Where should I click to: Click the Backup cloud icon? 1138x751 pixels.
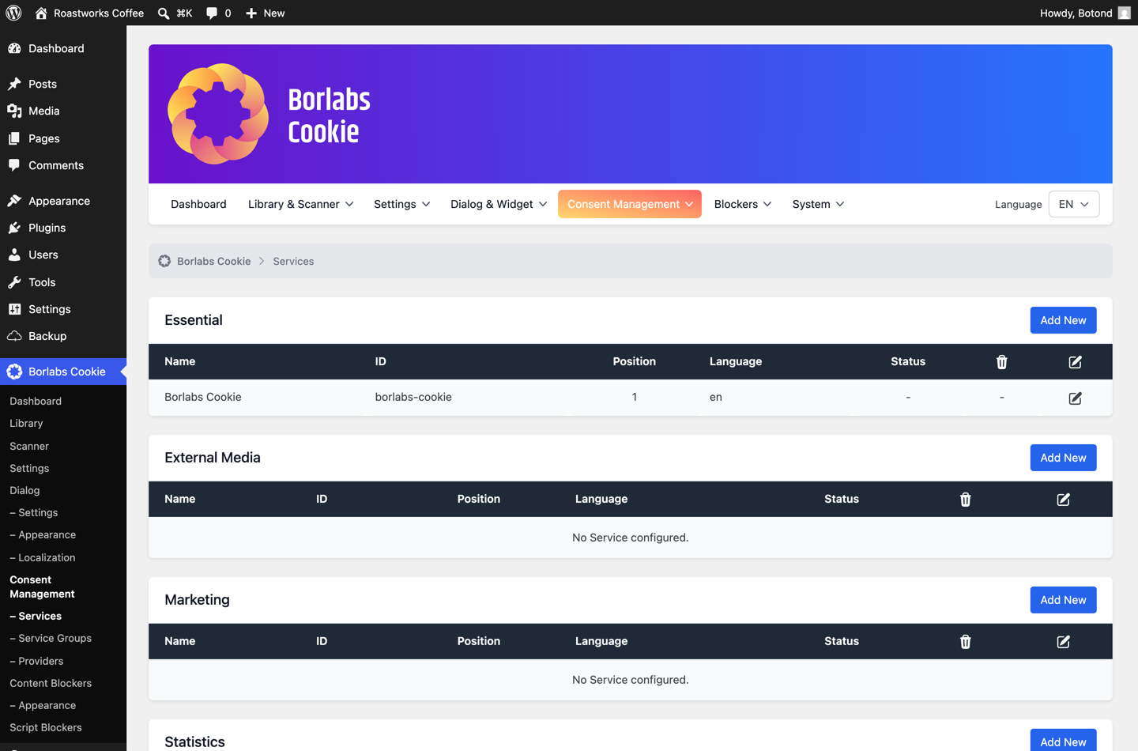tap(14, 336)
